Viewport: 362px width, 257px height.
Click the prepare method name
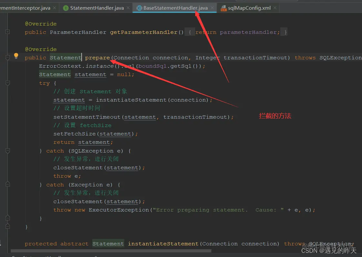(x=97, y=58)
